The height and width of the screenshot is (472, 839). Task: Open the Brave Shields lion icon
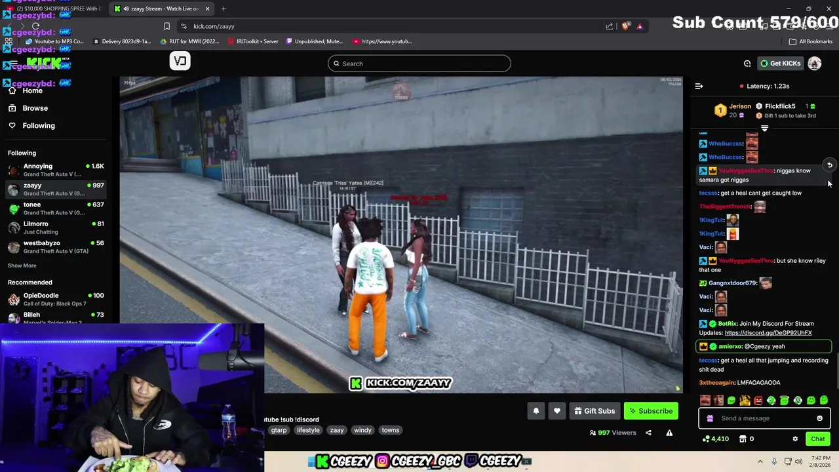pyautogui.click(x=625, y=26)
